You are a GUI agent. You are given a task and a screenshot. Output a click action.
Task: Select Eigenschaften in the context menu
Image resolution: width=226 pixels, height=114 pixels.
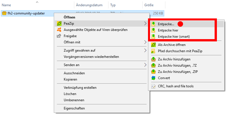[x=74, y=108]
